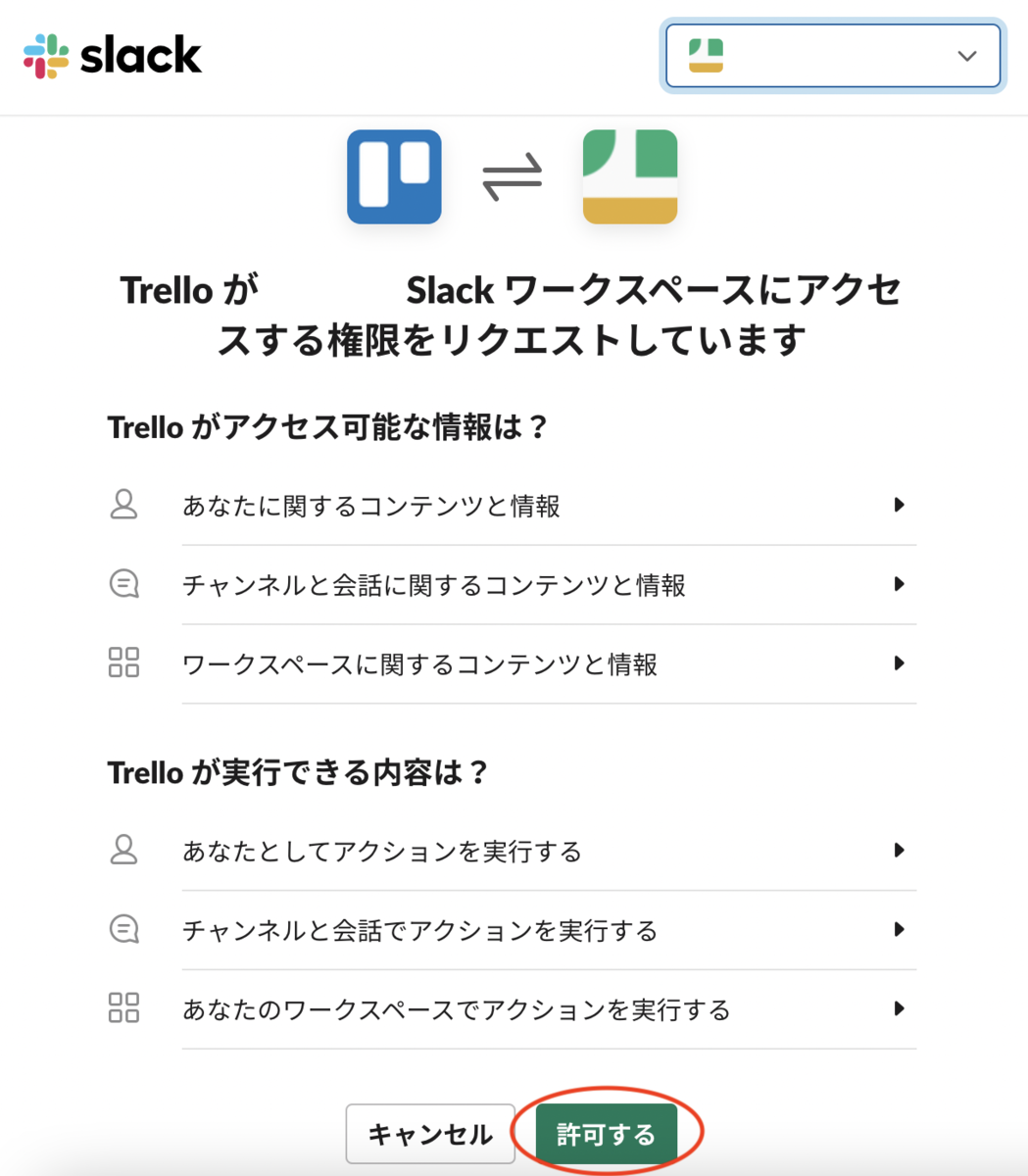This screenshot has height=1176, width=1028.
Task: Click the chat bubble icon beside チャンネルと会話に関するコンテンツと情報
Action: tap(123, 584)
